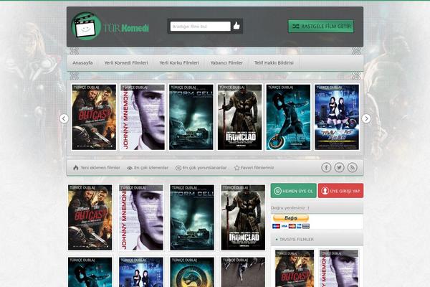Open Ironclad poster in main grid
The height and width of the screenshot is (287, 430).
(x=243, y=217)
